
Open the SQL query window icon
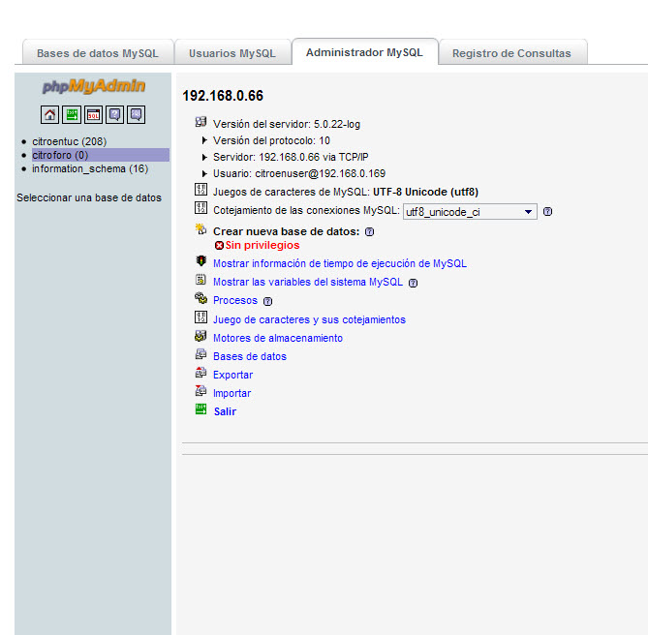point(93,115)
